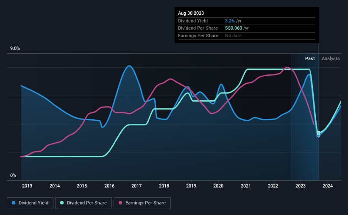Click the No data earnings value
This screenshot has height=215, width=348.
(233, 36)
